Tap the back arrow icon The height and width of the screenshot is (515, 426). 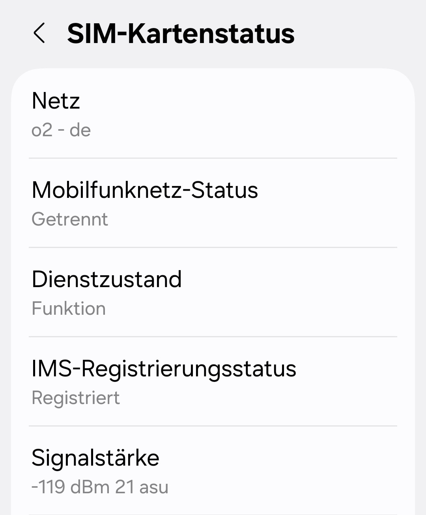(x=39, y=33)
